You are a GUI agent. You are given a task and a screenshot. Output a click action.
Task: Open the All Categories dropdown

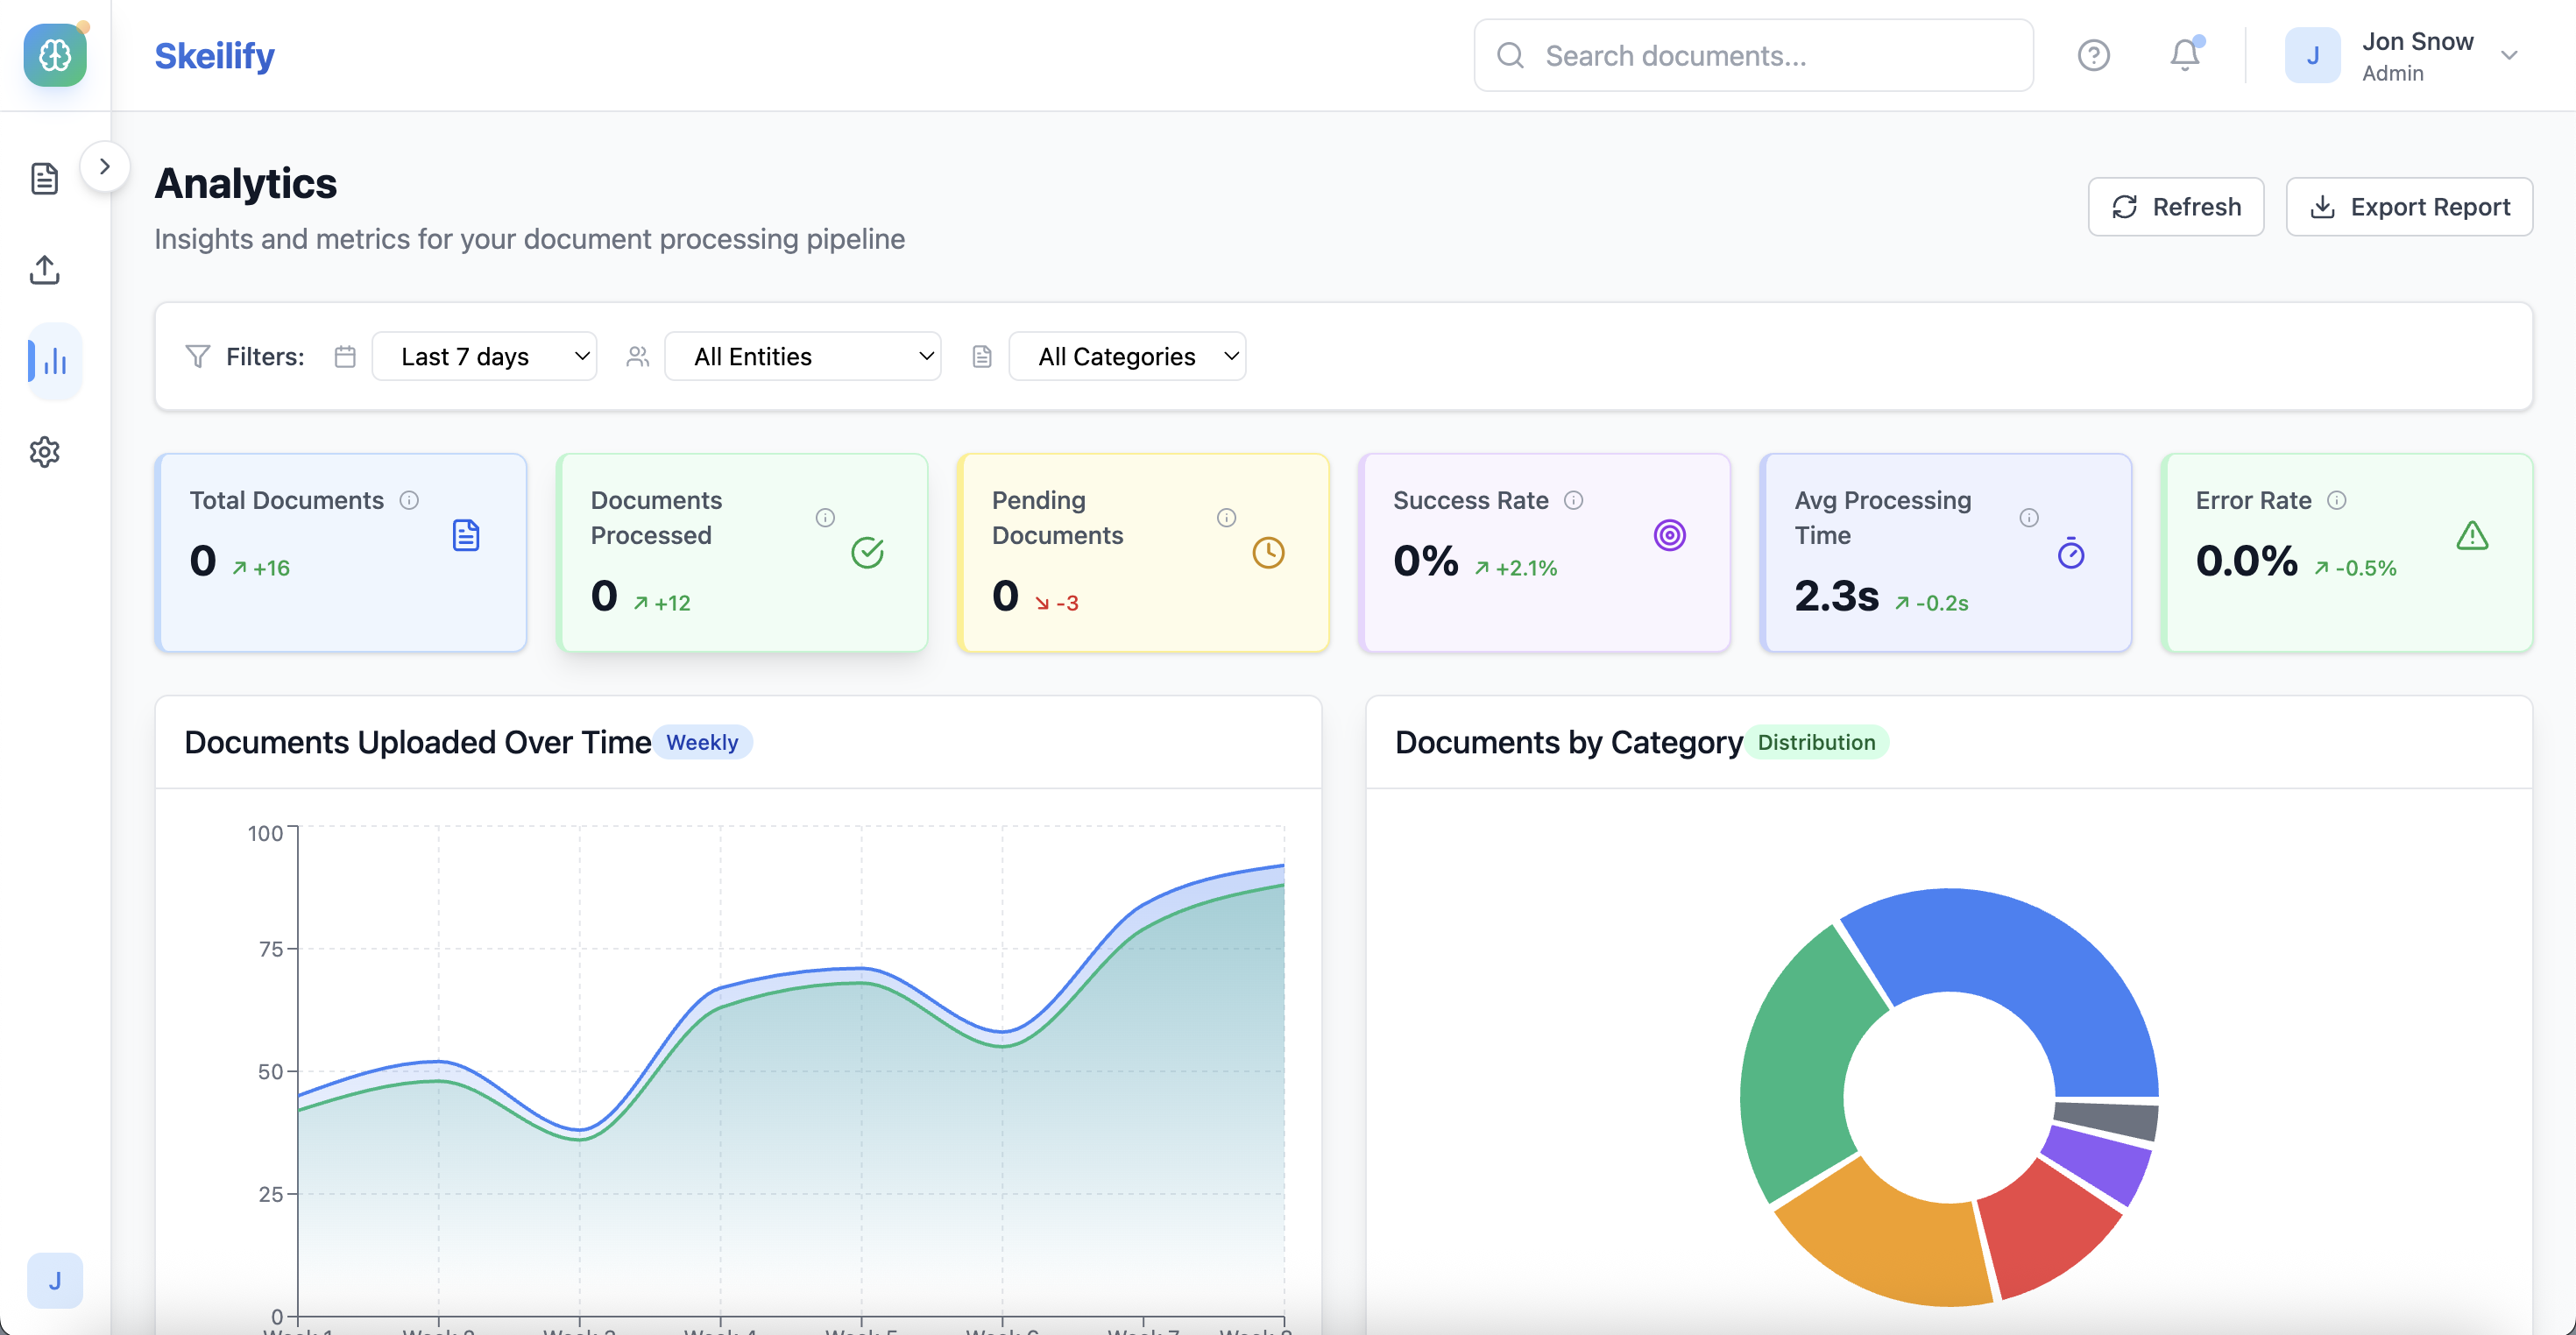click(1127, 357)
